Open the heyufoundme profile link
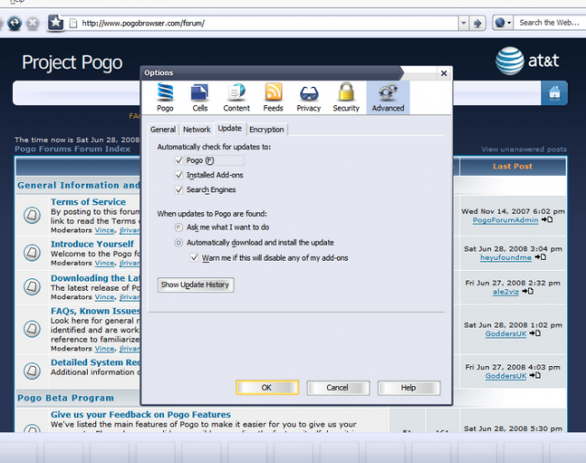 click(x=505, y=257)
